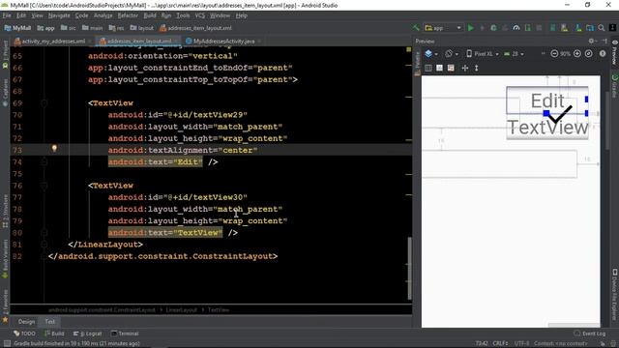The image size is (619, 348).
Task: Zoom in the layout preview
Action: pos(577,54)
